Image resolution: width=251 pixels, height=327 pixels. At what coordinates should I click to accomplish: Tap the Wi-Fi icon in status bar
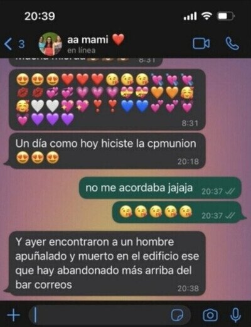206,16
